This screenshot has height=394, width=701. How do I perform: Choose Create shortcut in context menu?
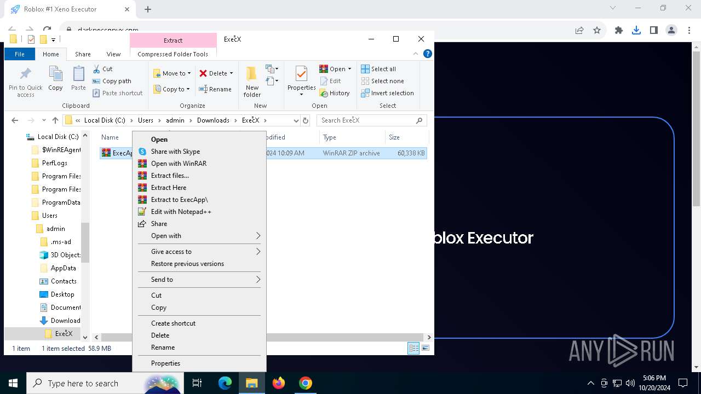click(199, 323)
